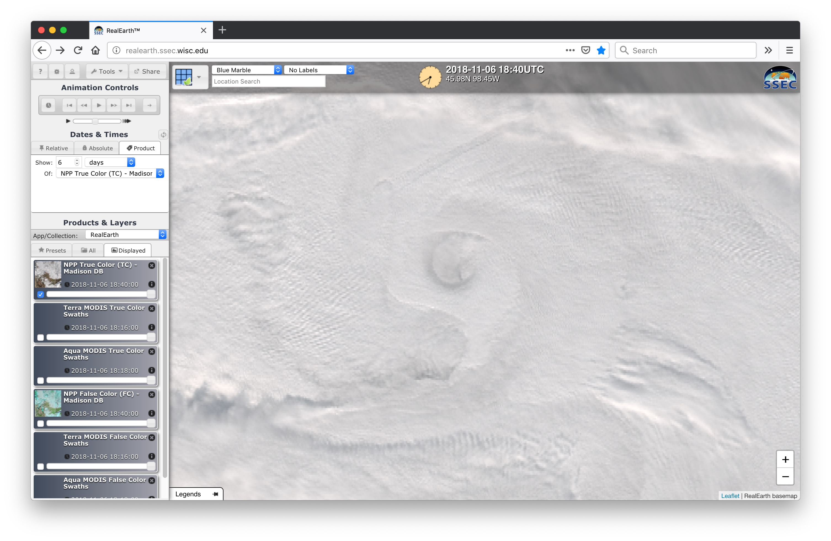Uncheck NPP True Color layer visibility

(41, 294)
